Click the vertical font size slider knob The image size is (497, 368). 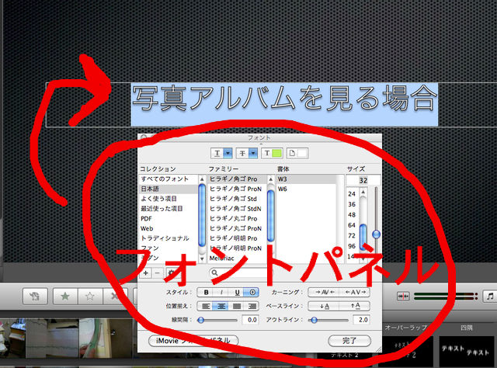point(376,234)
